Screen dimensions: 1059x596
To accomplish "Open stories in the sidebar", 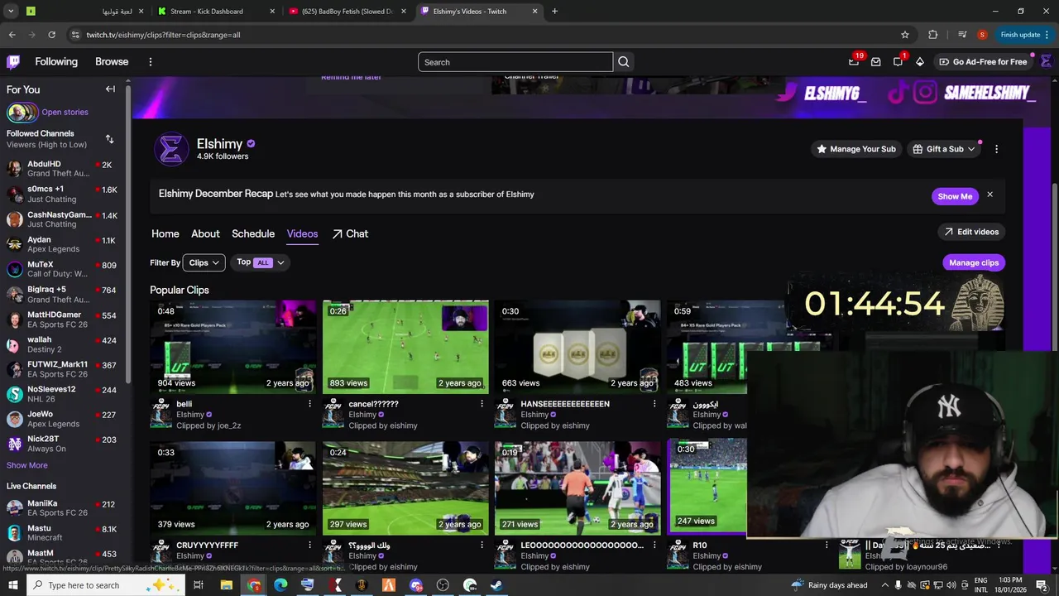I will pos(47,112).
